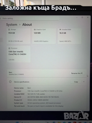Click Rename this PC button
The width and height of the screenshot is (92, 123).
click(x=77, y=73)
